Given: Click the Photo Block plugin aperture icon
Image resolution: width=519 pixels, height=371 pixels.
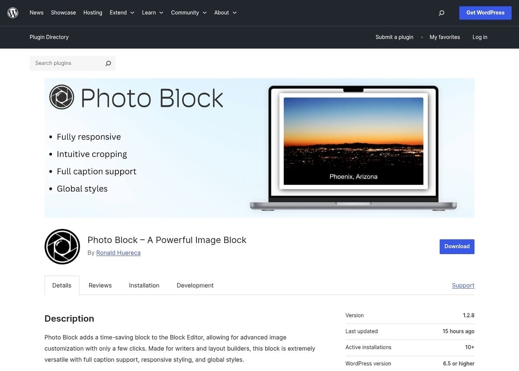Looking at the screenshot, I should 62,247.
